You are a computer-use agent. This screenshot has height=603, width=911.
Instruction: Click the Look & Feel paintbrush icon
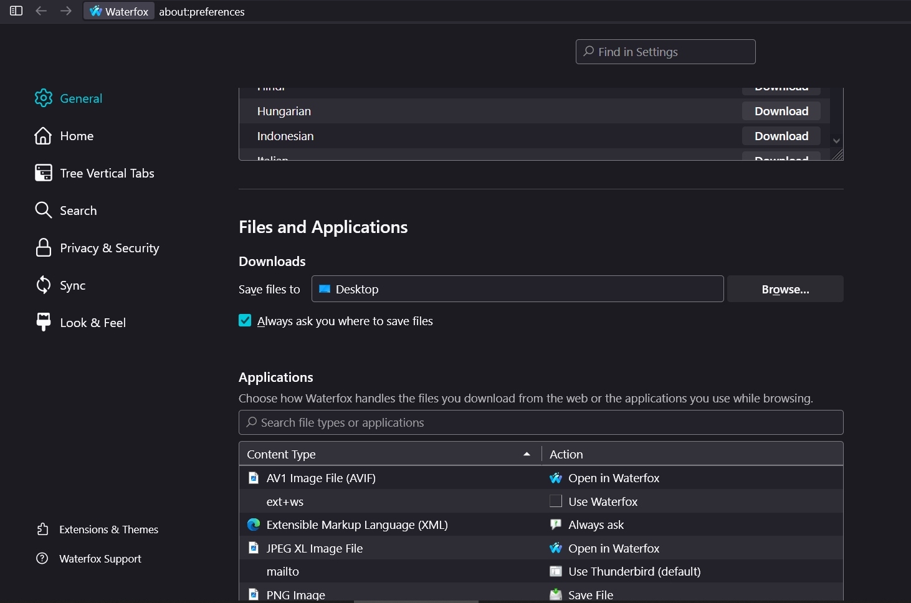point(43,322)
